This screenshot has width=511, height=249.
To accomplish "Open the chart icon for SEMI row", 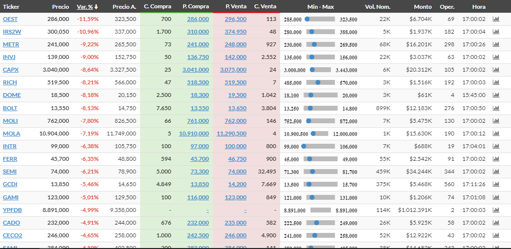I will click(x=496, y=172).
